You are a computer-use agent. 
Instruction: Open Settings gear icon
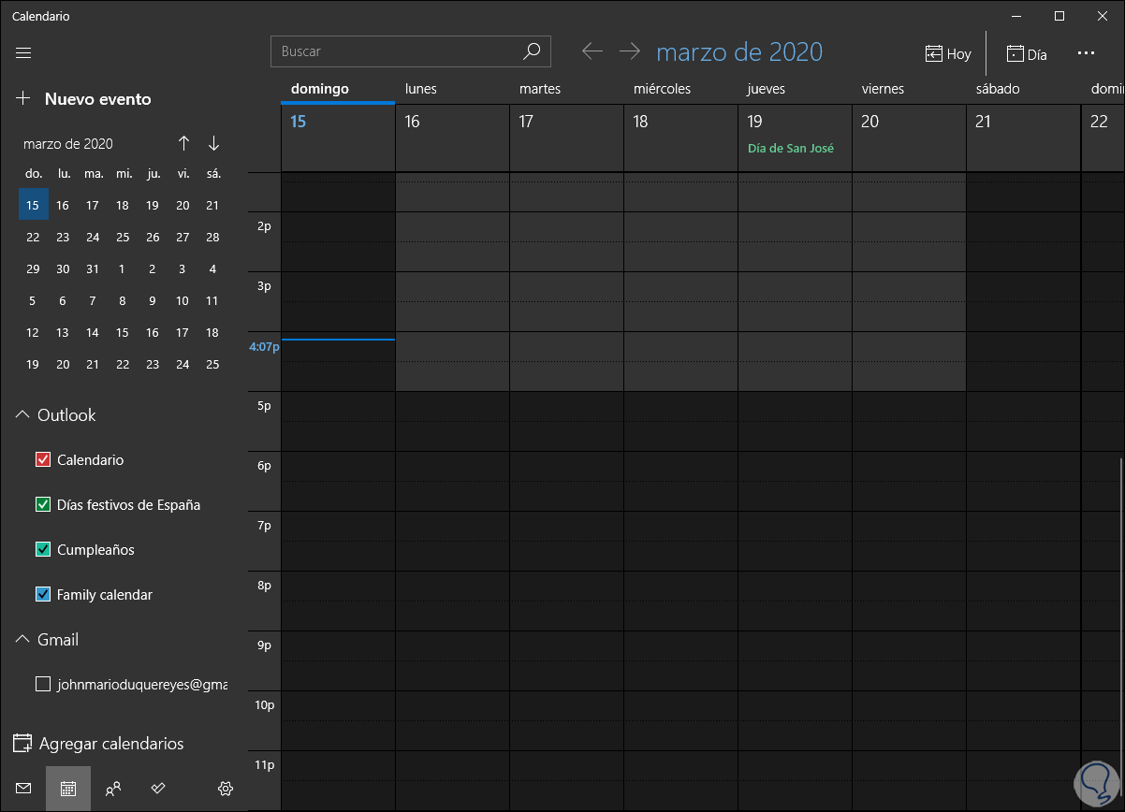pos(225,789)
